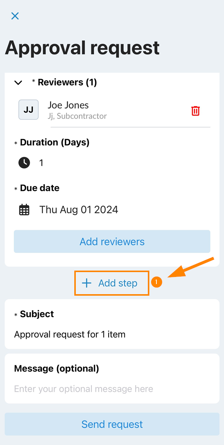Screen dimensions: 224x445
Task: Tap the JJ avatar thumbnail
Action: 28,110
